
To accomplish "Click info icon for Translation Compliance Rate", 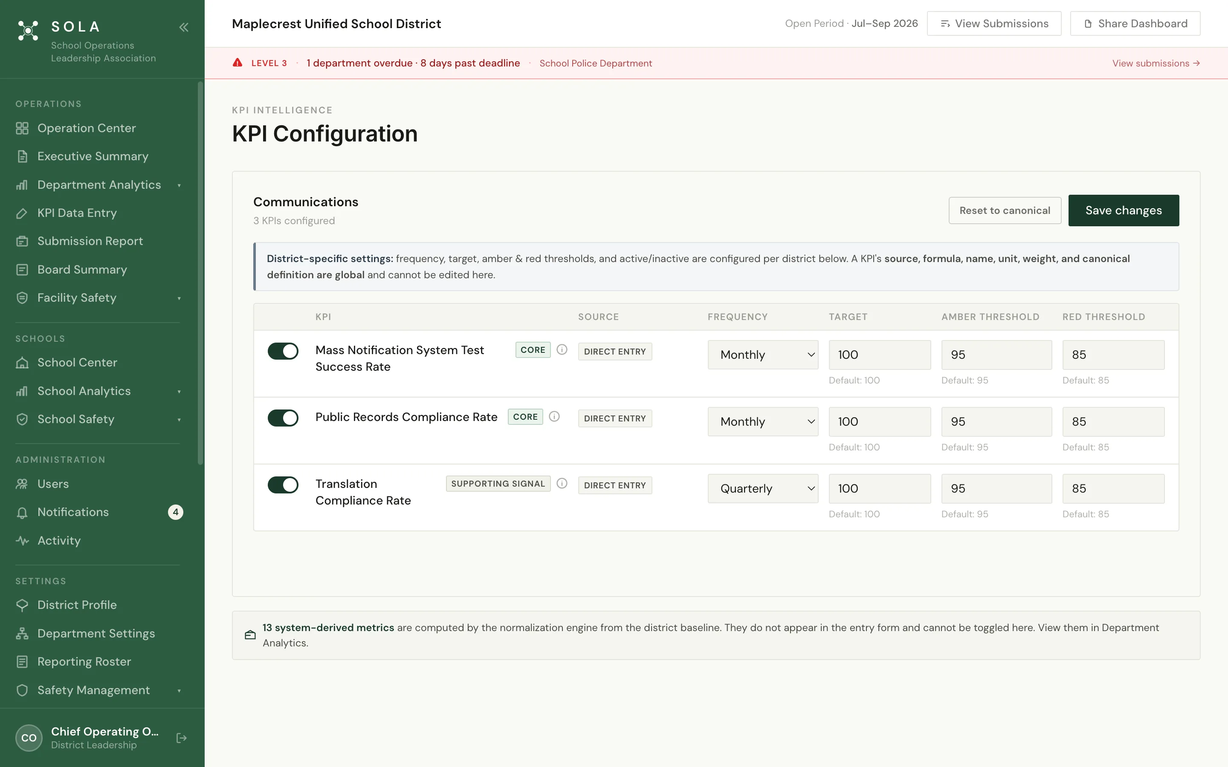I will pos(562,484).
